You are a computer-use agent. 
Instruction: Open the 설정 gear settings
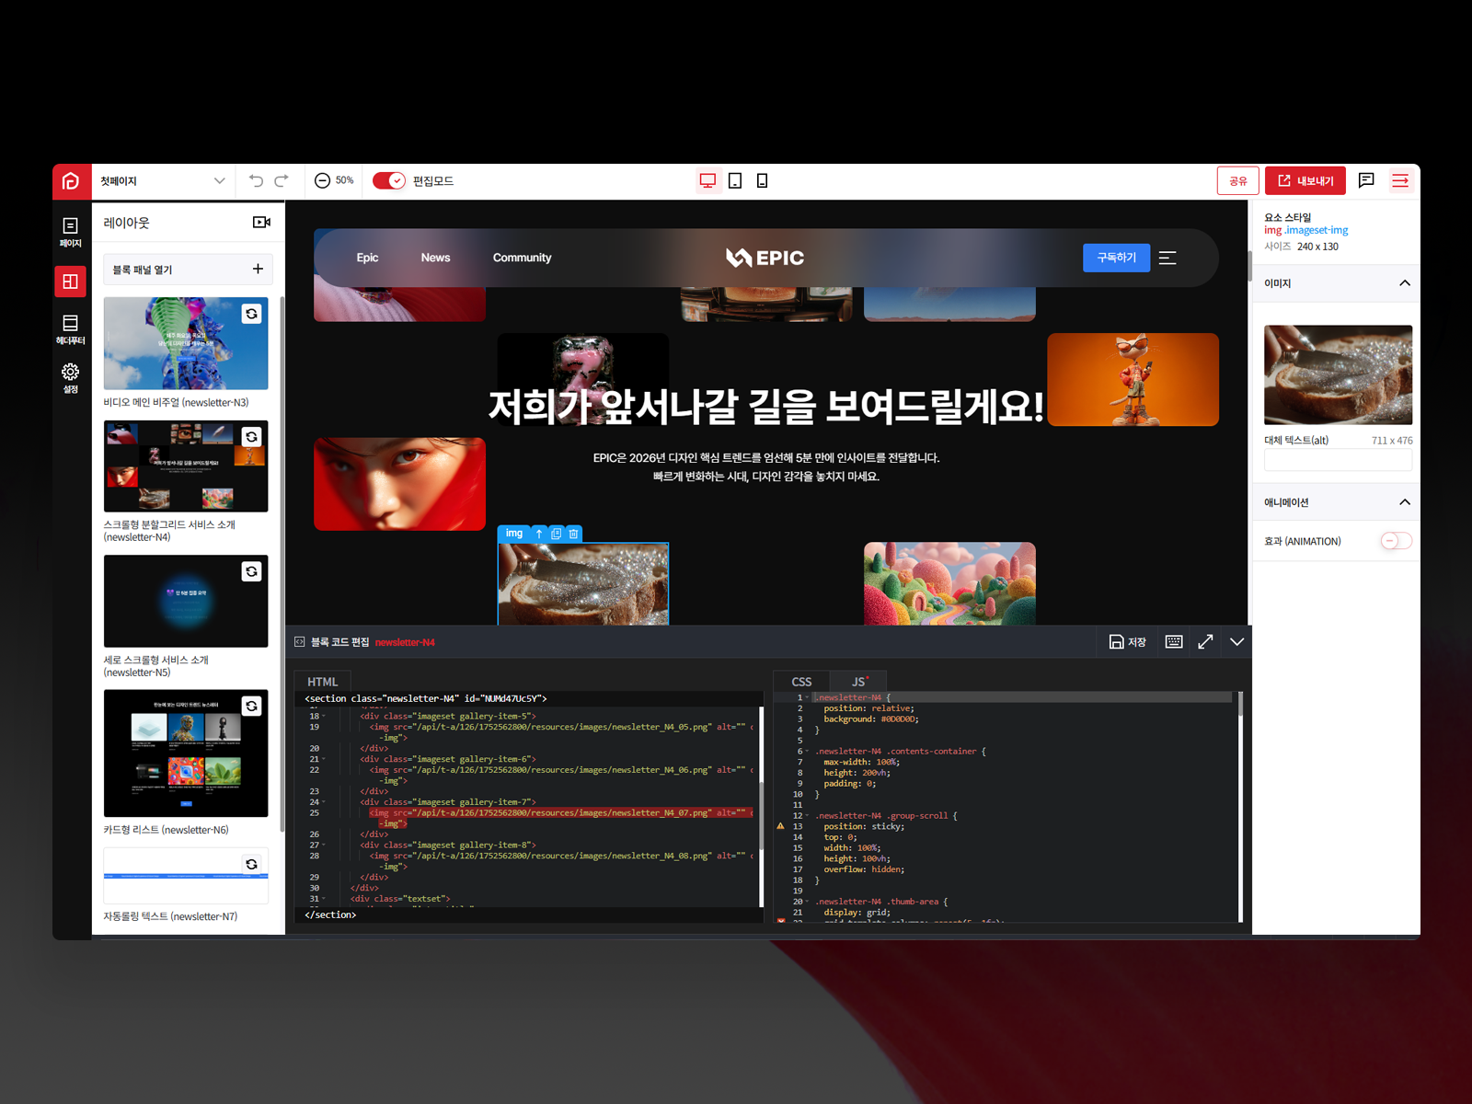[71, 378]
